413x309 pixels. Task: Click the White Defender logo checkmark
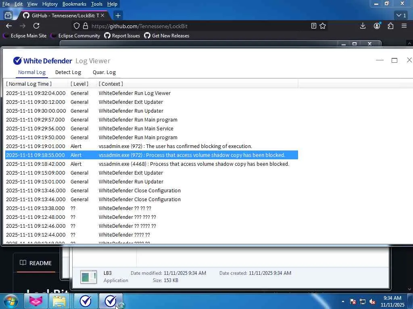pyautogui.click(x=17, y=61)
